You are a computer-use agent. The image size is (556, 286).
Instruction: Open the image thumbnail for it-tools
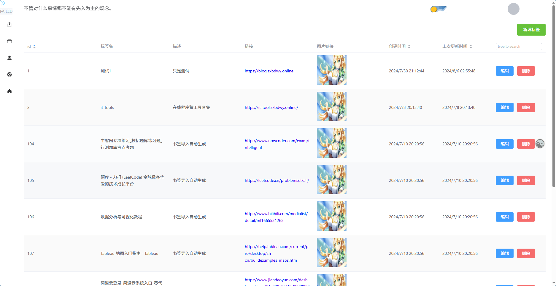pos(332,107)
